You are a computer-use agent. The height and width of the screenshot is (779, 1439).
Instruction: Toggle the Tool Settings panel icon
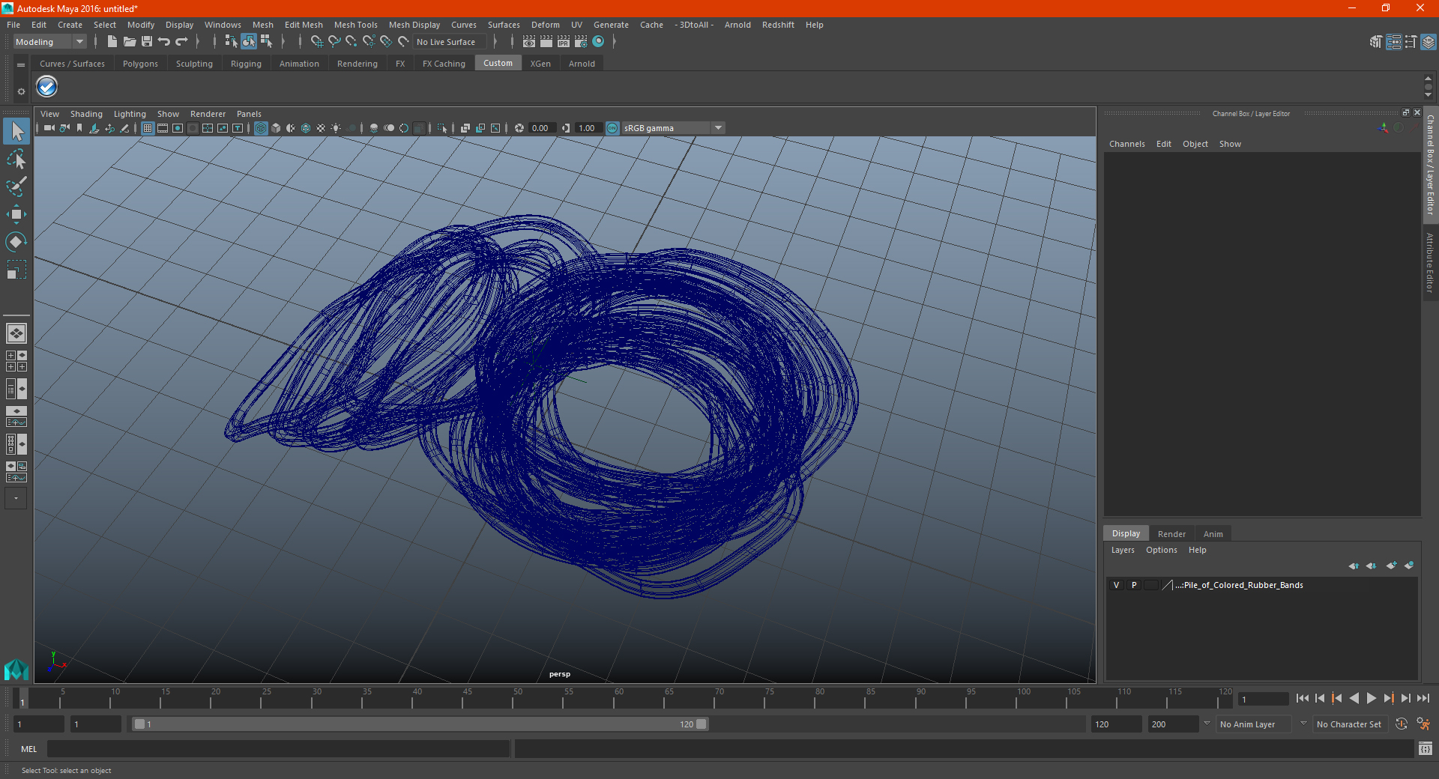click(x=1411, y=42)
